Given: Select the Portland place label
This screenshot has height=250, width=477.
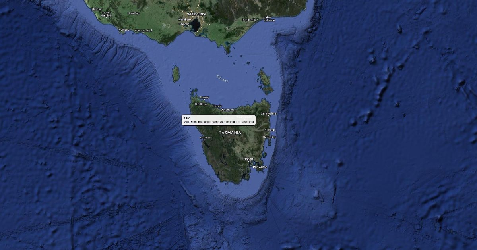Looking at the screenshot, I should pyautogui.click(x=124, y=29).
